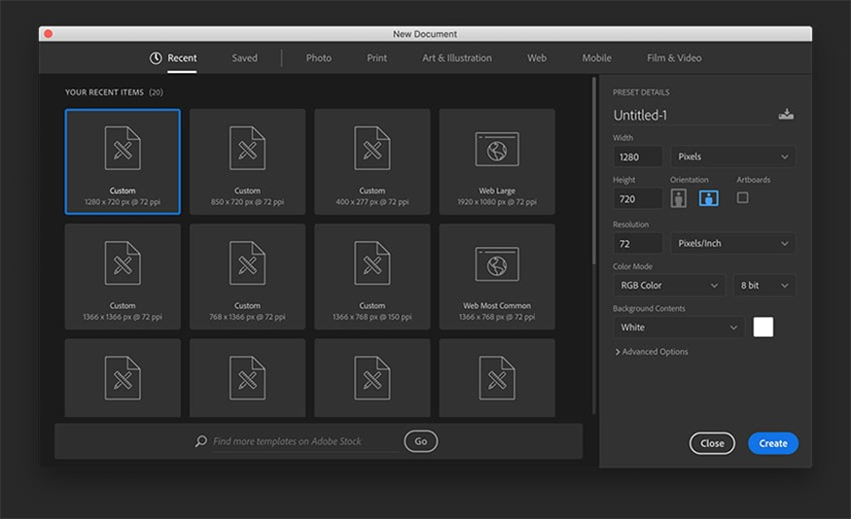Screen dimensions: 851x519
Task: Select landscape orientation icon
Action: point(708,198)
